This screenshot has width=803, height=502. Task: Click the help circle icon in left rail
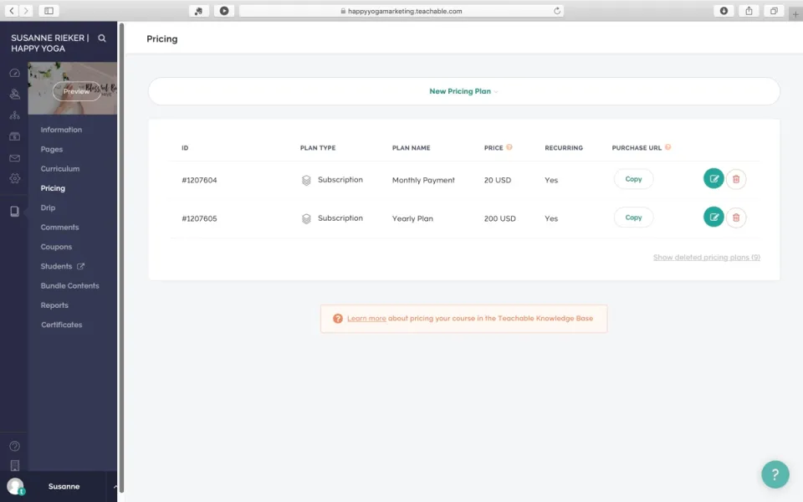tap(14, 446)
